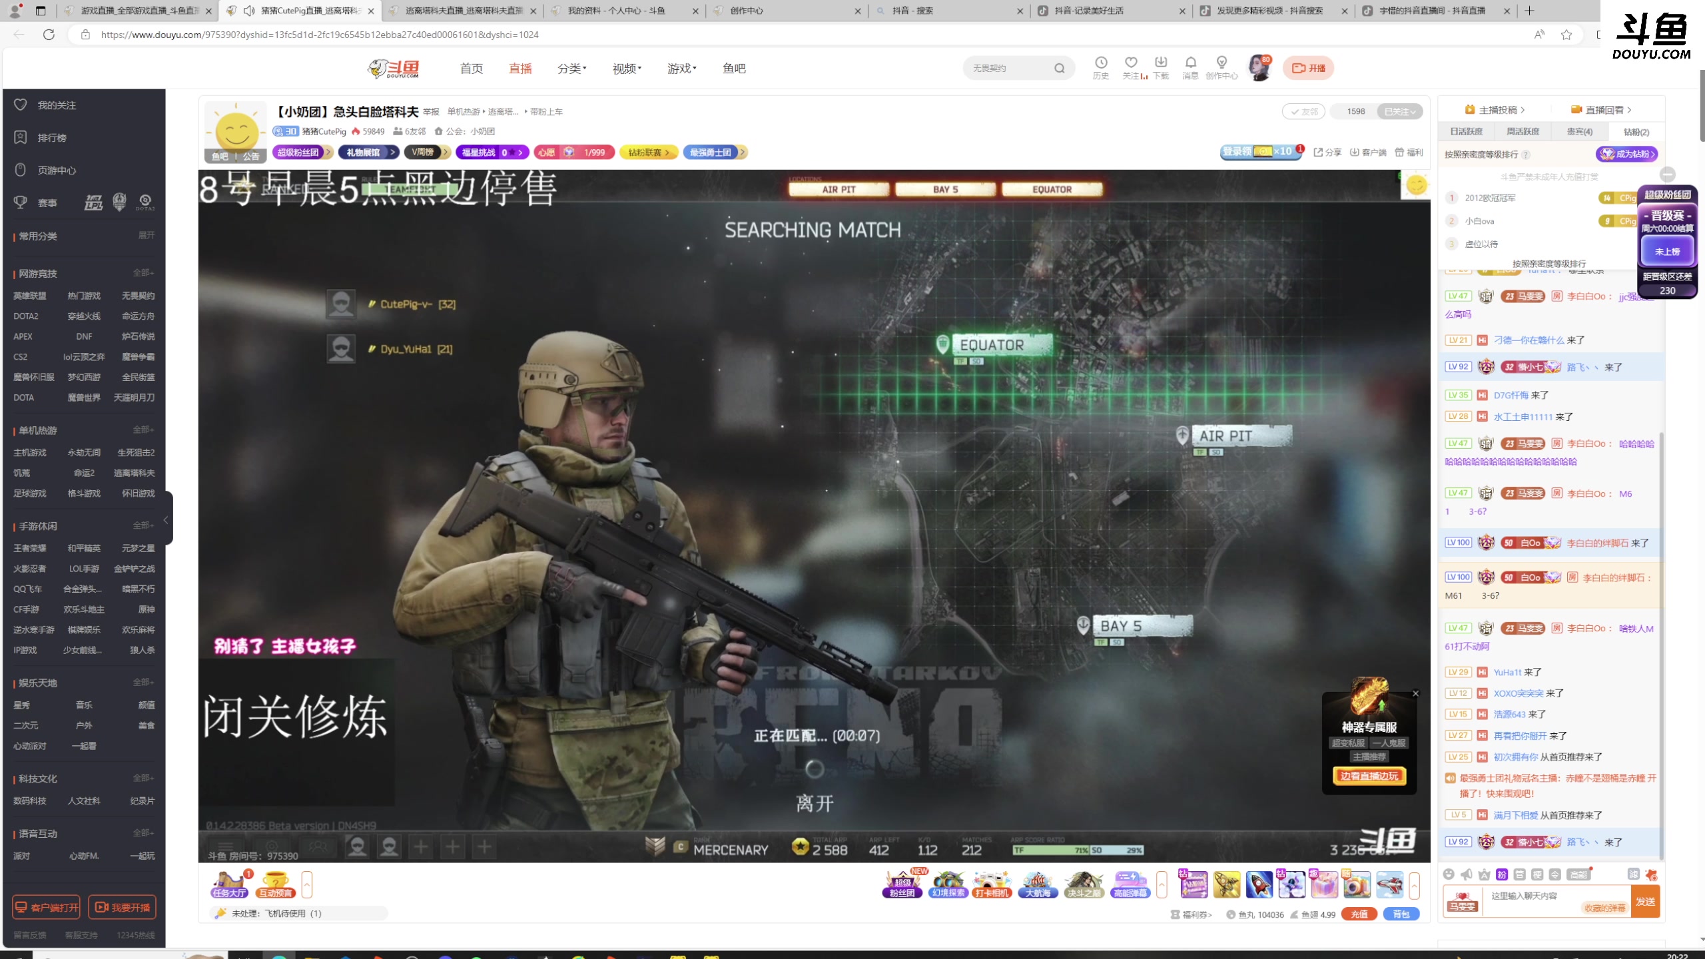Open the 福利 gift icon
This screenshot has width=1705, height=959.
coord(1408,153)
